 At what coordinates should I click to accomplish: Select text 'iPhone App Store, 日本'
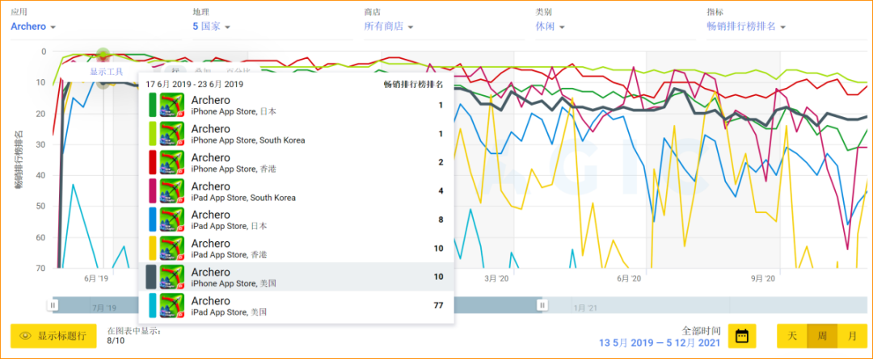point(234,111)
